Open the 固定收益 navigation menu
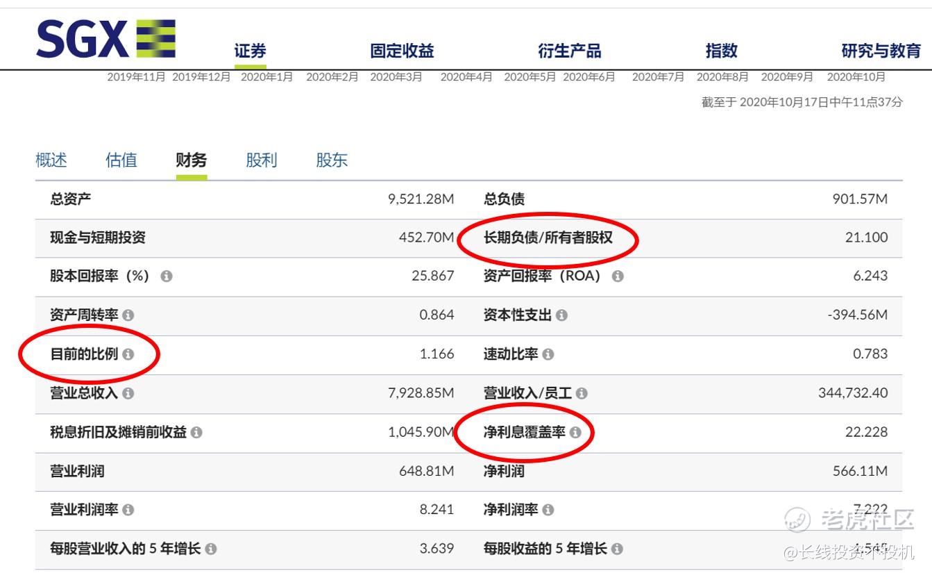 pyautogui.click(x=402, y=51)
